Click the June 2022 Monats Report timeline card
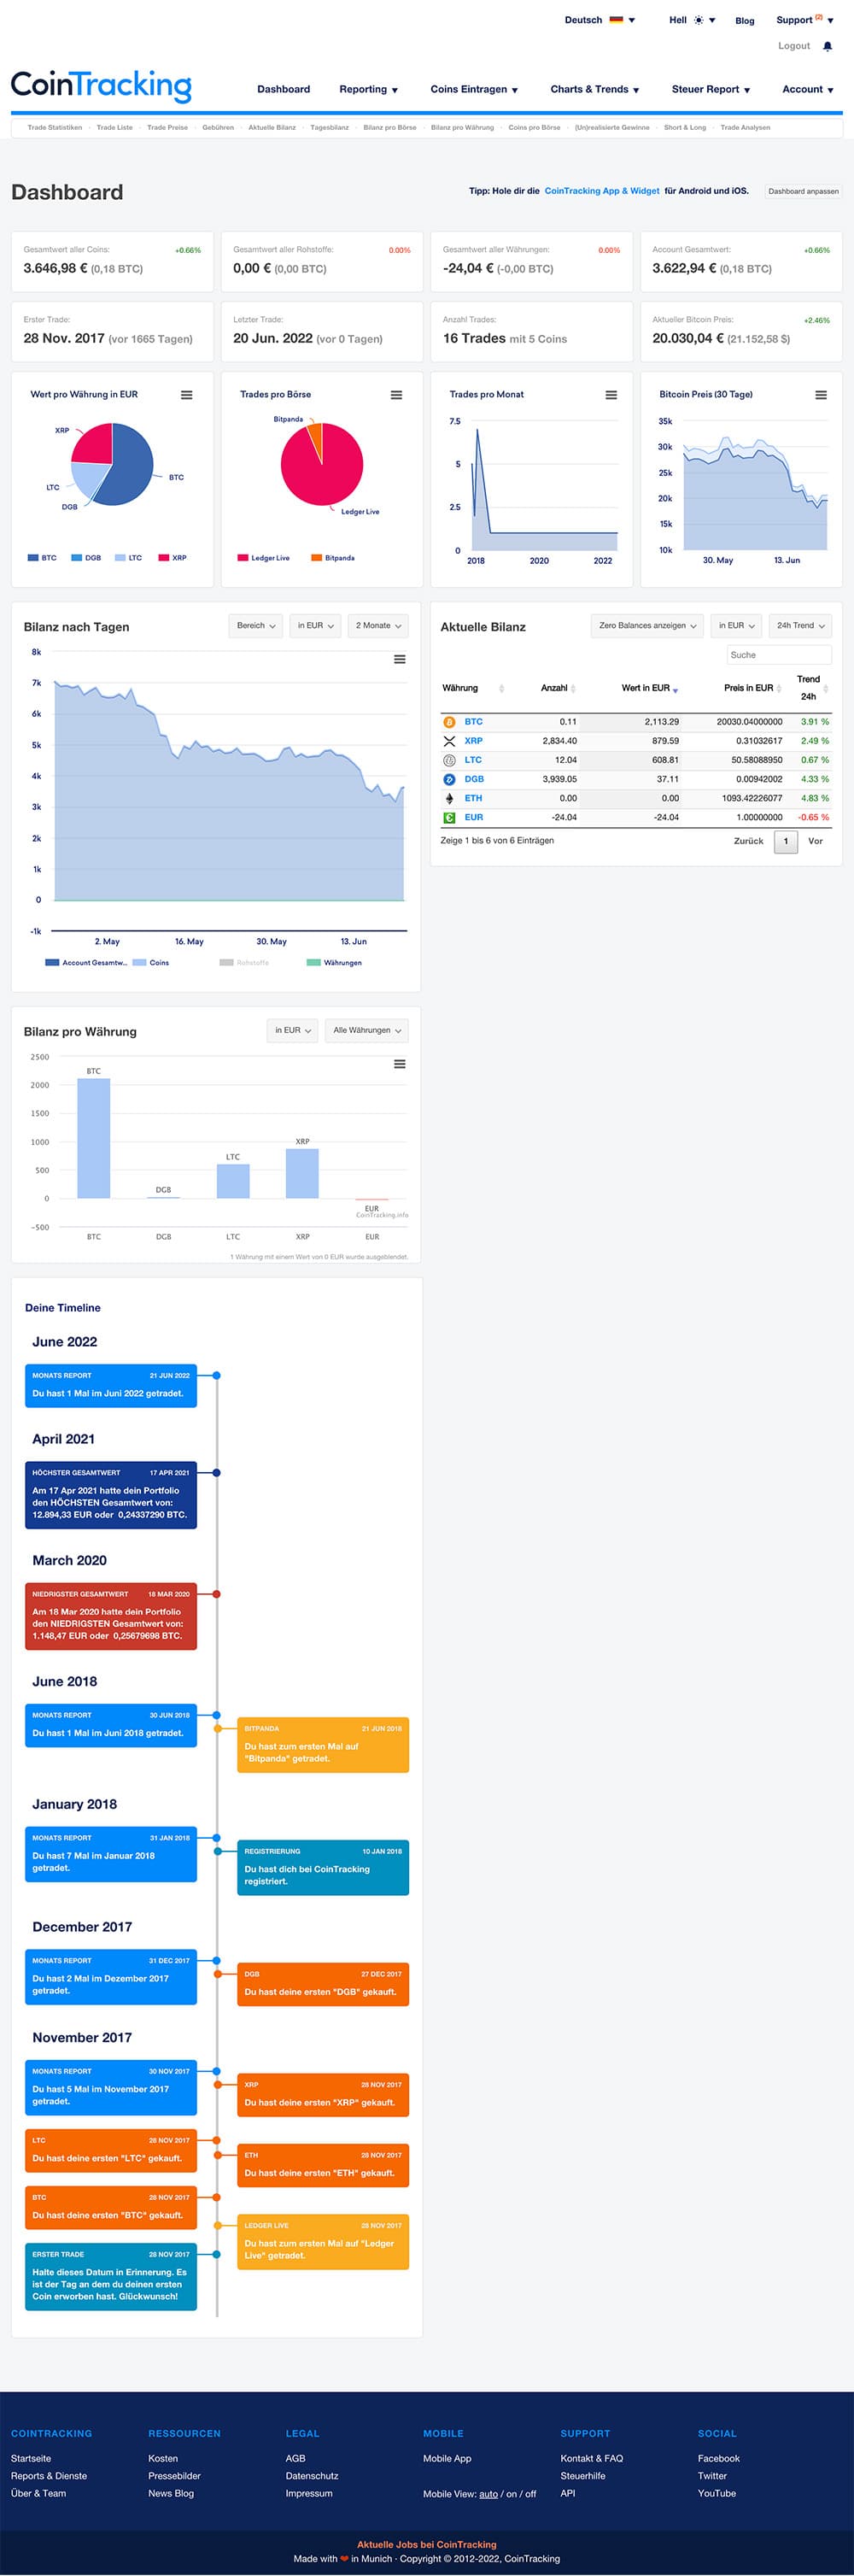 pyautogui.click(x=111, y=1385)
